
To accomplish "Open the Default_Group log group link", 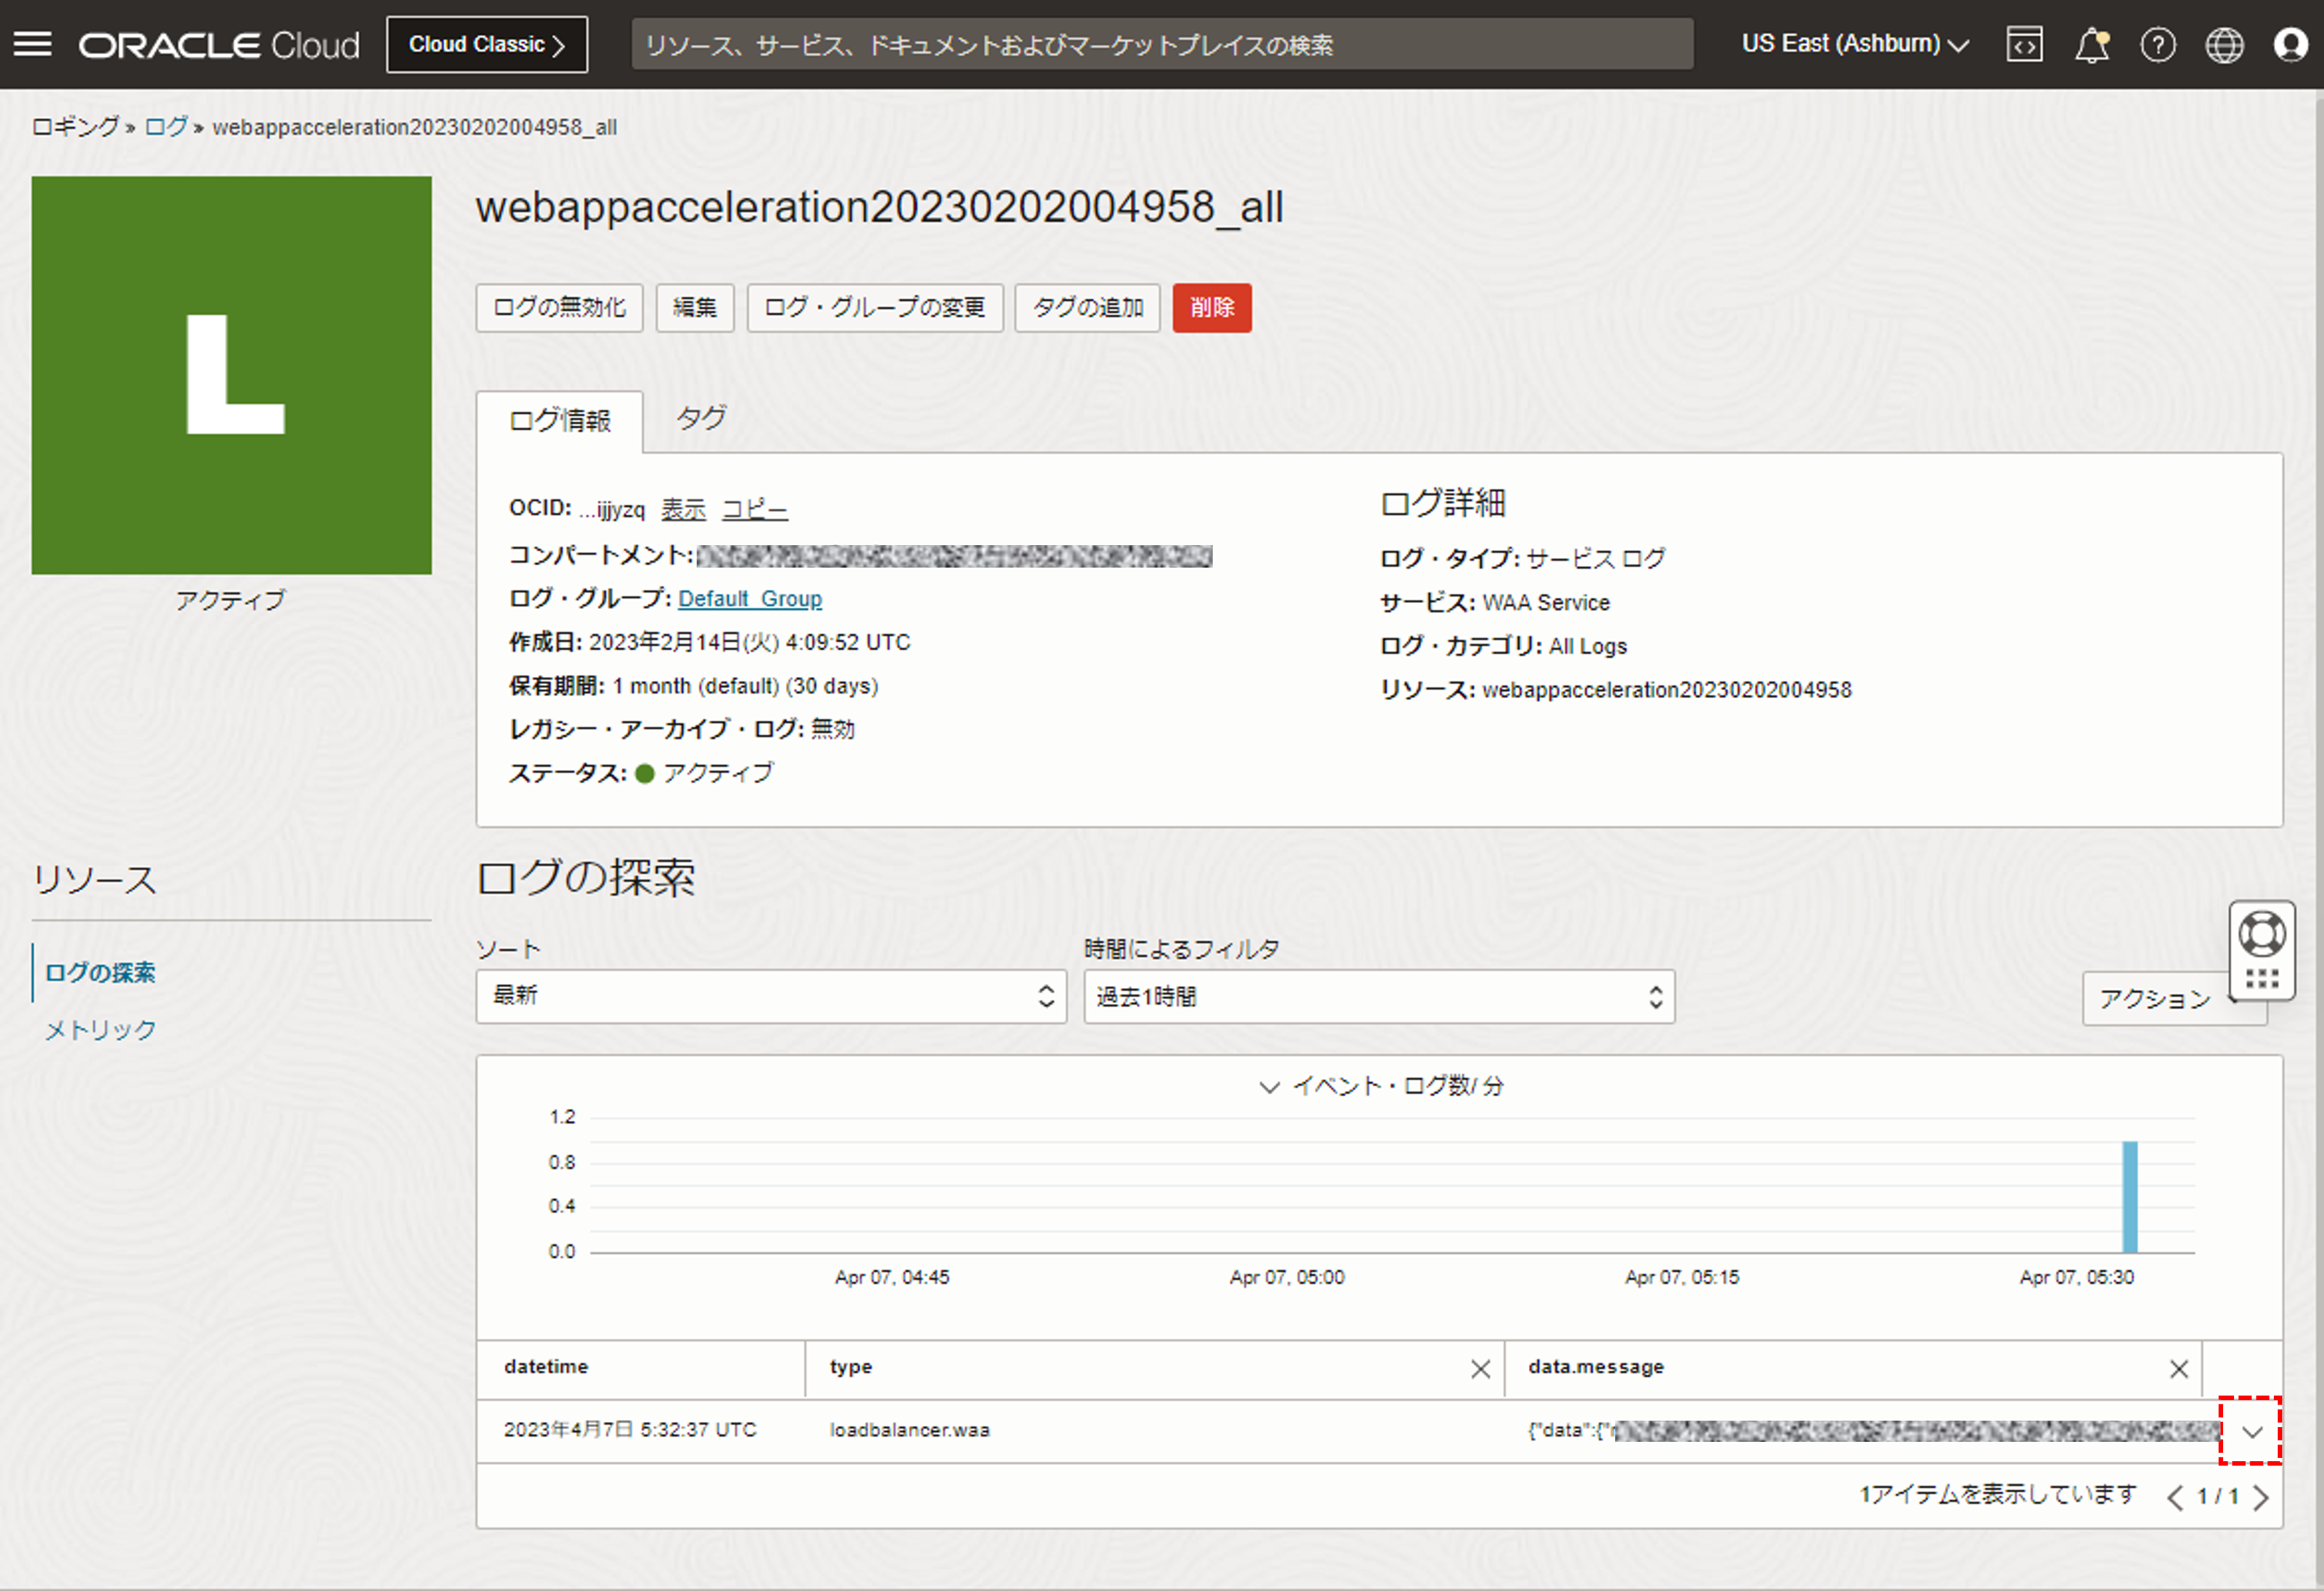I will pos(749,599).
